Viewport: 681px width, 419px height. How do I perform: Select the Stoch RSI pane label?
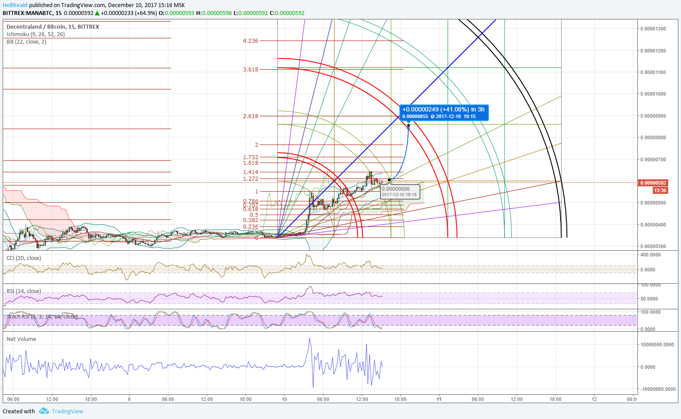coord(42,316)
